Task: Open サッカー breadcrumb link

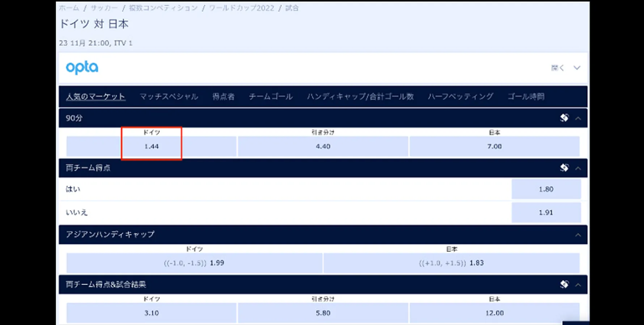Action: (104, 8)
